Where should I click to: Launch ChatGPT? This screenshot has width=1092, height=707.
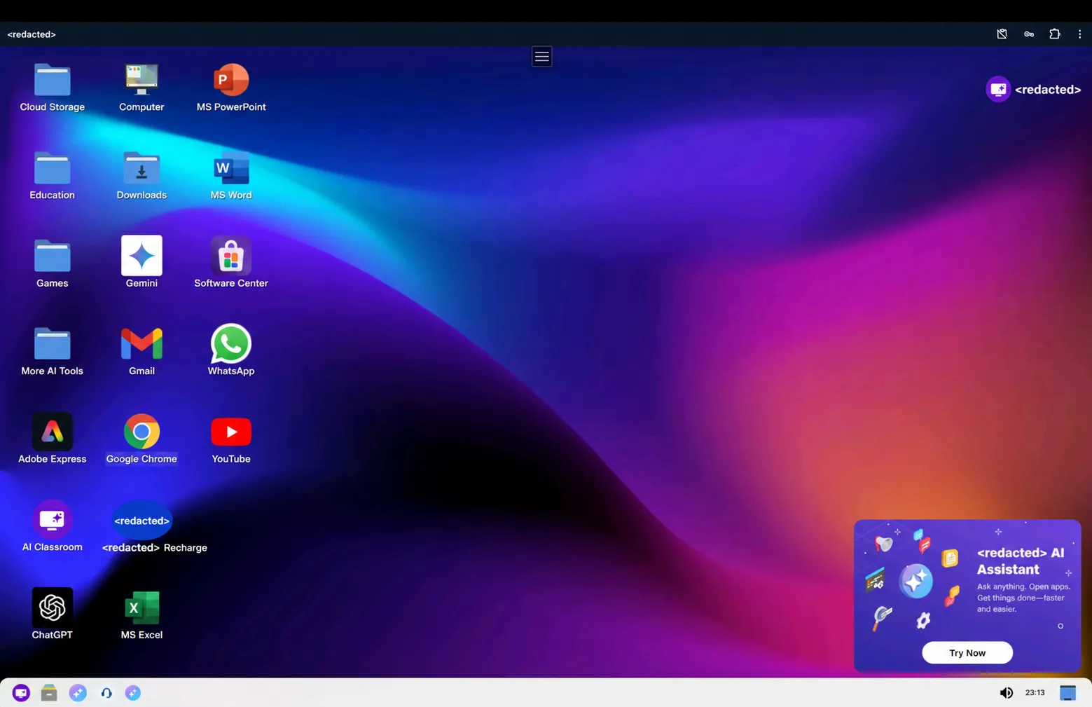tap(52, 615)
